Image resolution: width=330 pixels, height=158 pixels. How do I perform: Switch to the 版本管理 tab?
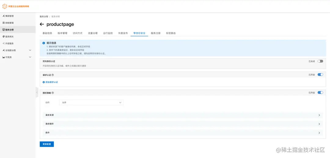pyautogui.click(x=63, y=33)
